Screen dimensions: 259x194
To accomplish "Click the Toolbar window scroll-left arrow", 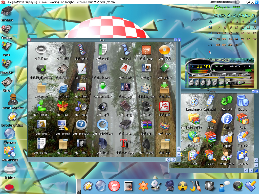I will tap(246, 171).
